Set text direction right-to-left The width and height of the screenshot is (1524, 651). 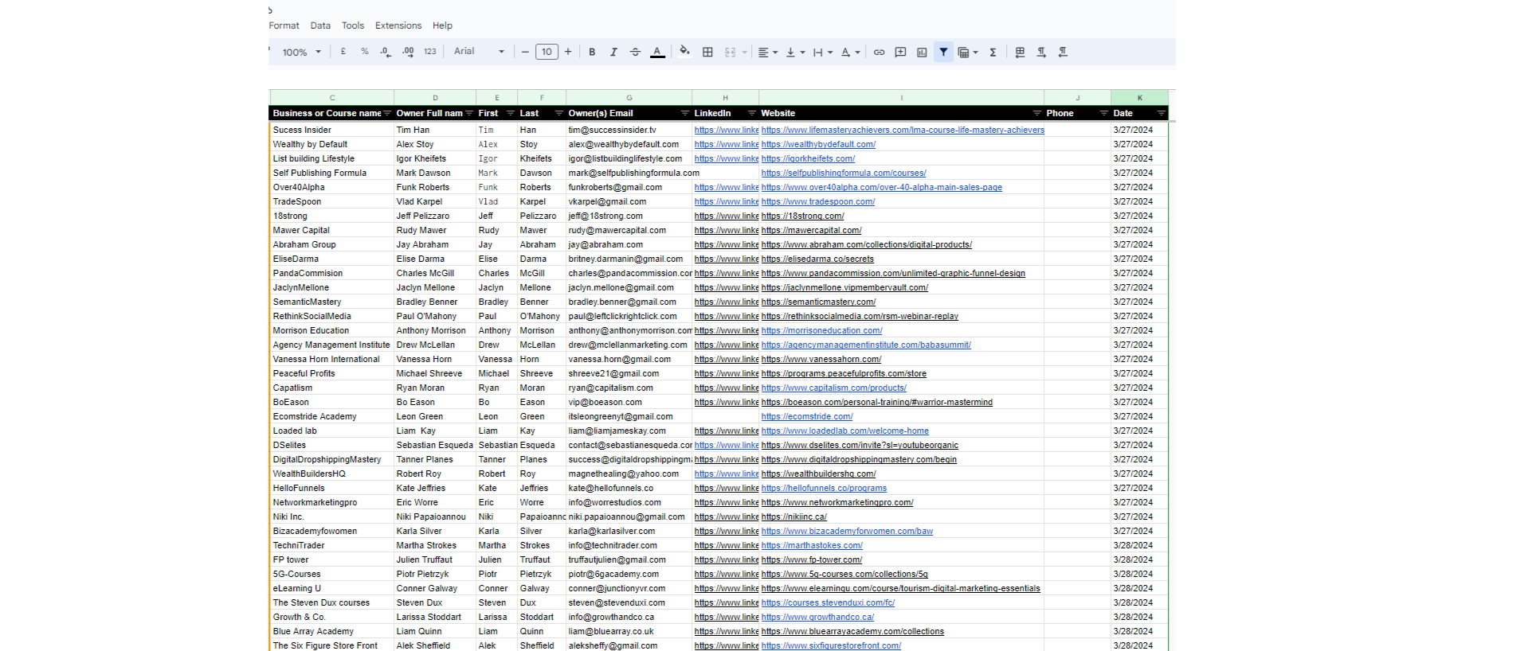(x=1063, y=52)
